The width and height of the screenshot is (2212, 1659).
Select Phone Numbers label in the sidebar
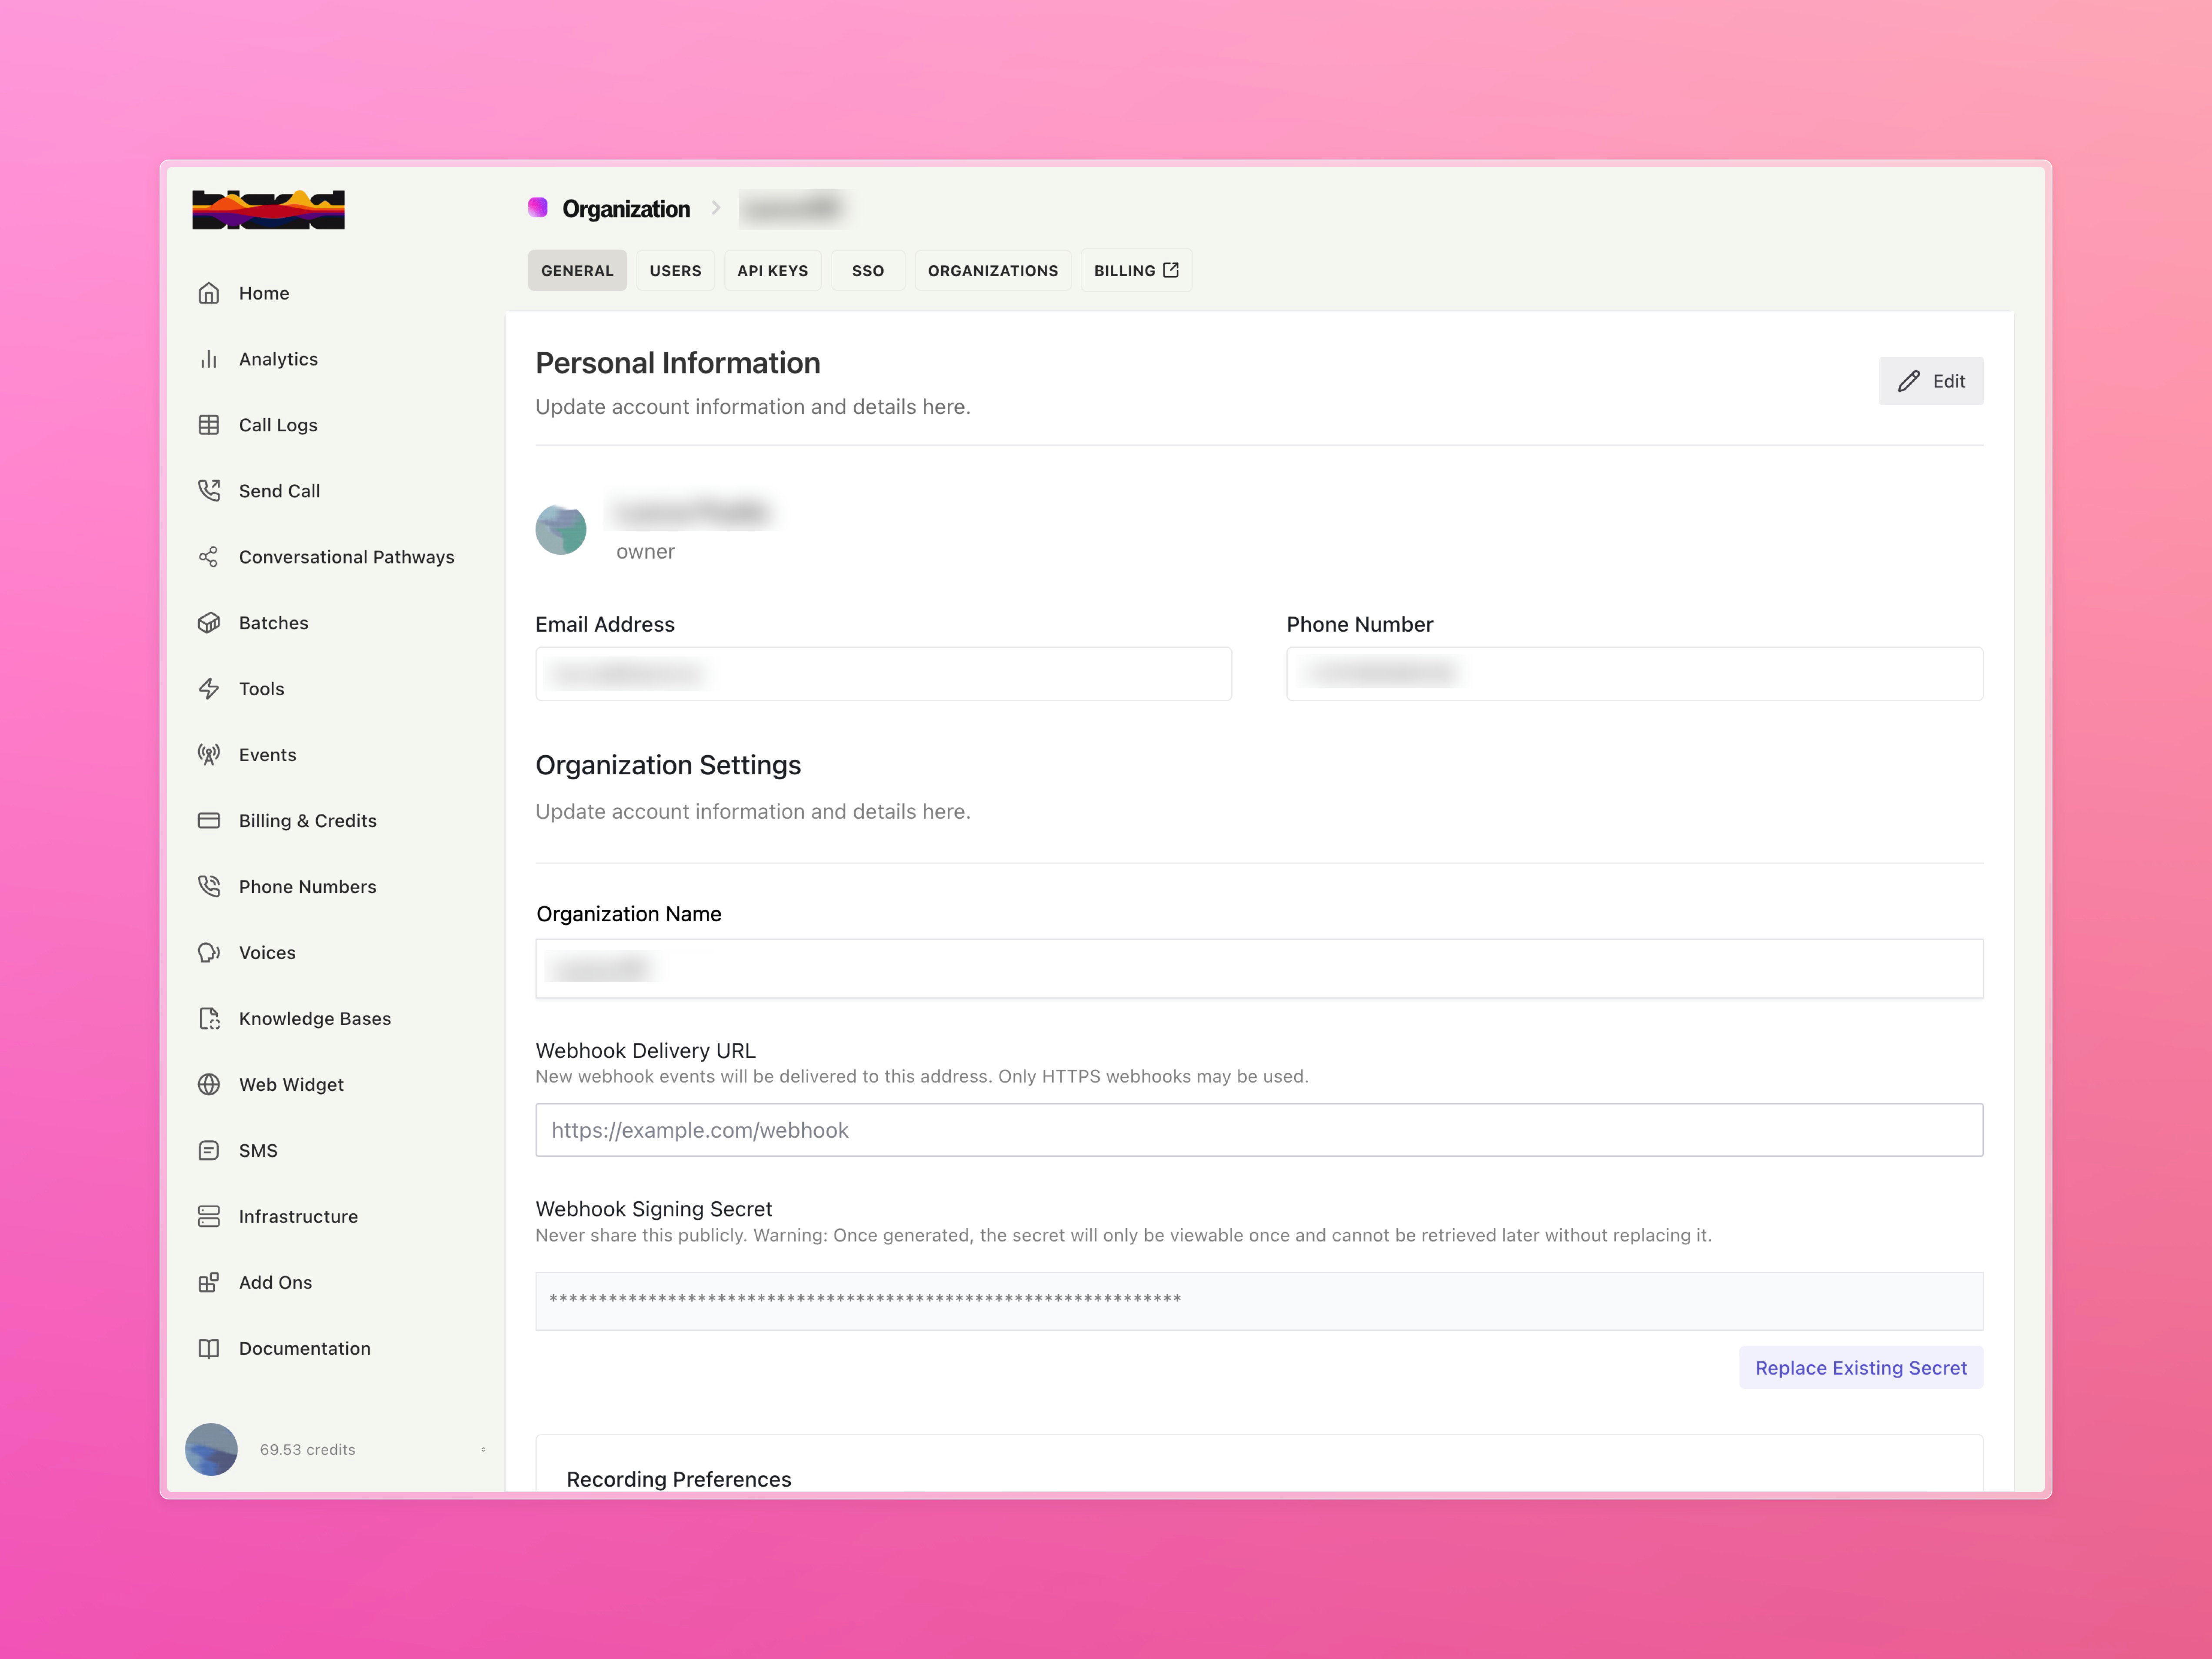click(307, 887)
